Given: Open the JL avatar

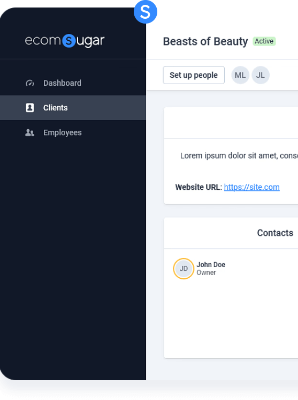Looking at the screenshot, I should 261,75.
